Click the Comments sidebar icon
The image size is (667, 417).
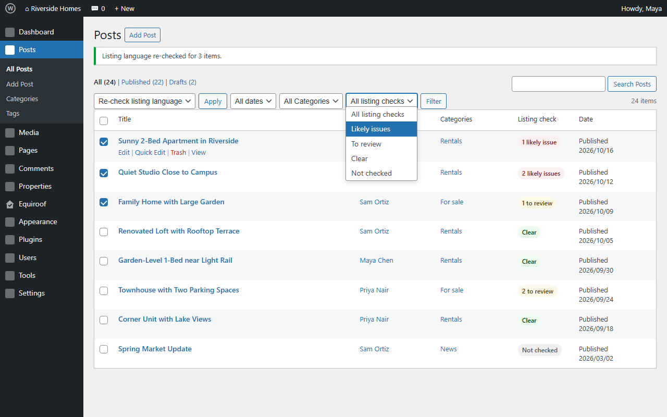click(x=10, y=169)
